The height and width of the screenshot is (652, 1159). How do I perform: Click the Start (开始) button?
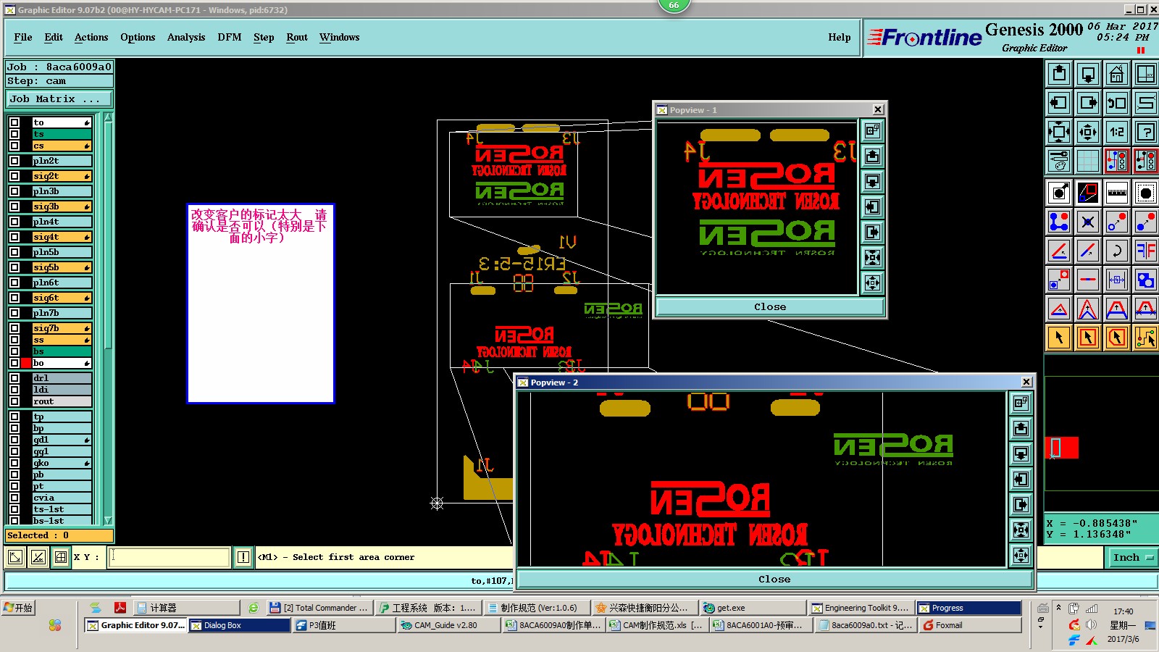(x=19, y=608)
